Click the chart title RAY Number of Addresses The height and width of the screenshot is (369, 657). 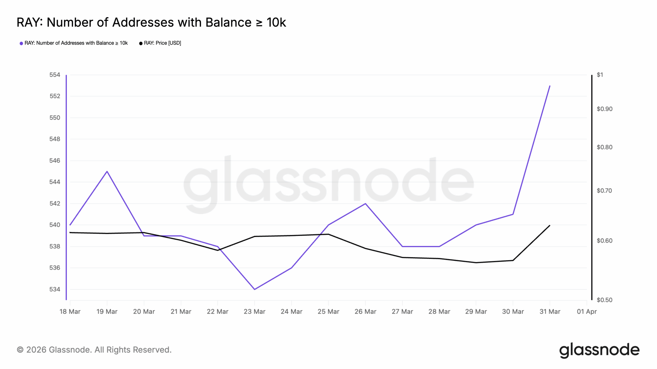[151, 22]
